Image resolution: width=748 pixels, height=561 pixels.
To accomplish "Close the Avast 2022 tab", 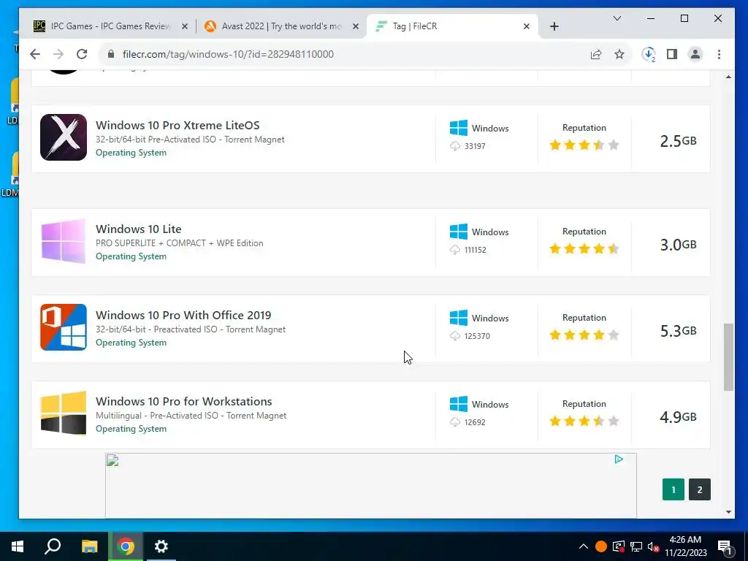I will [x=356, y=27].
